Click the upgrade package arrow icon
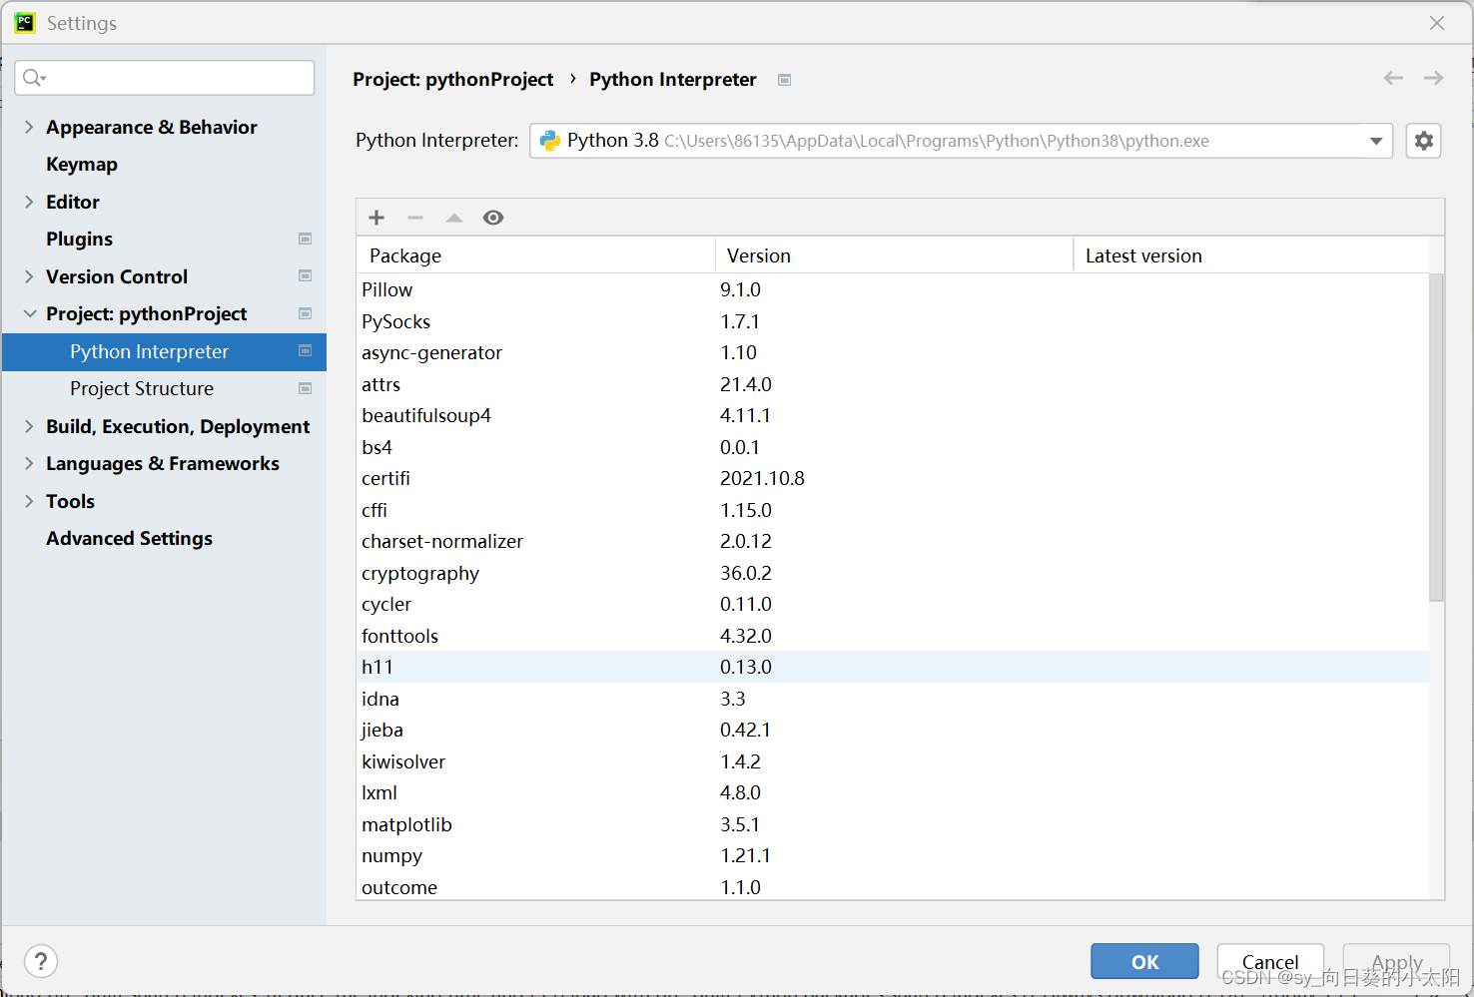 click(454, 218)
